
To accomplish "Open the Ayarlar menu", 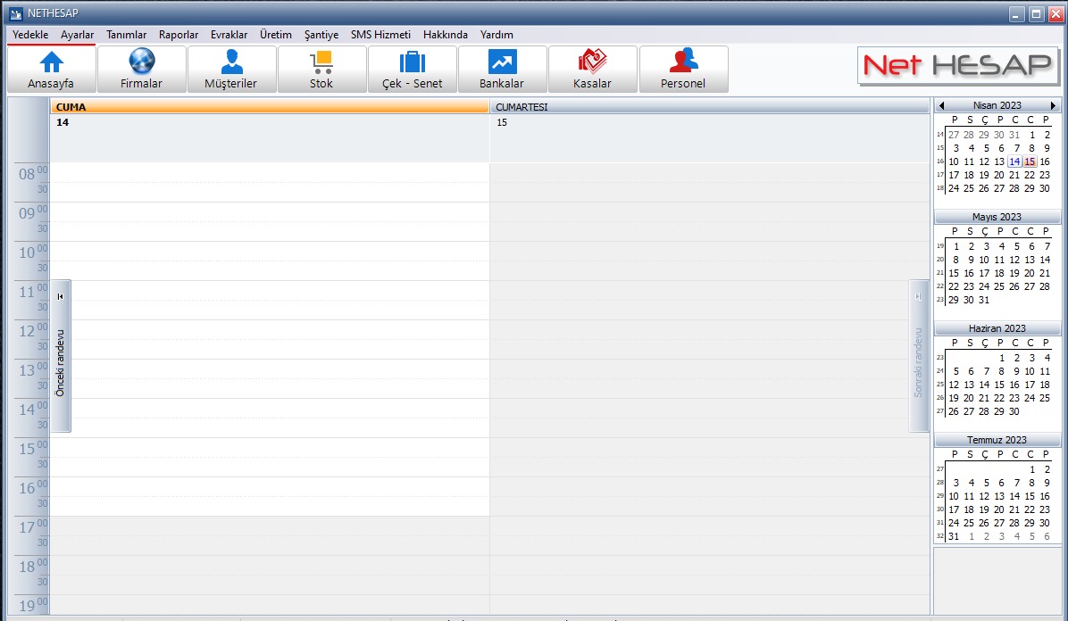I will pos(78,35).
